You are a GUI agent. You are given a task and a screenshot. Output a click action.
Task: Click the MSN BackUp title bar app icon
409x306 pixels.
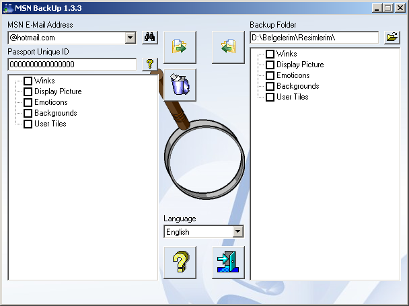click(8, 8)
